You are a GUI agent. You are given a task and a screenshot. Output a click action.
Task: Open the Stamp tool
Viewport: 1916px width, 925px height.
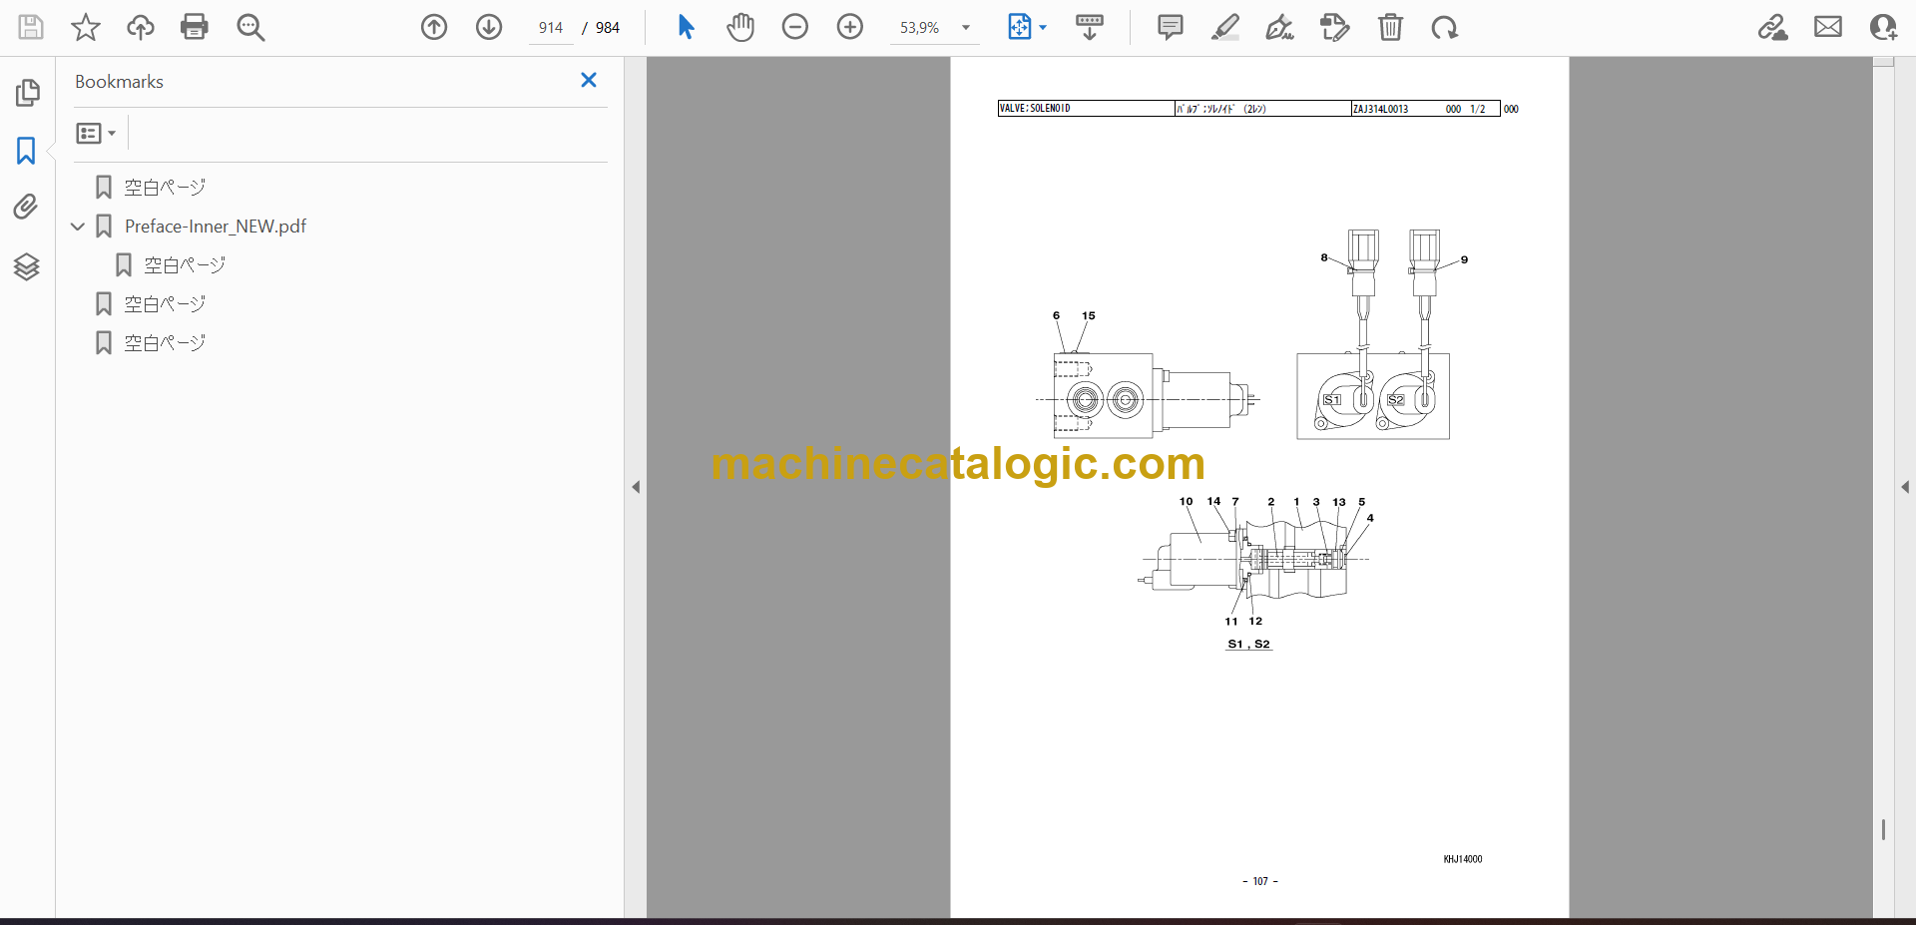1335,27
